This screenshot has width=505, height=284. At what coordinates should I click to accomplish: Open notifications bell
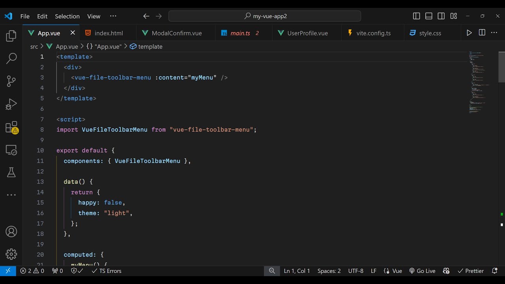495,271
